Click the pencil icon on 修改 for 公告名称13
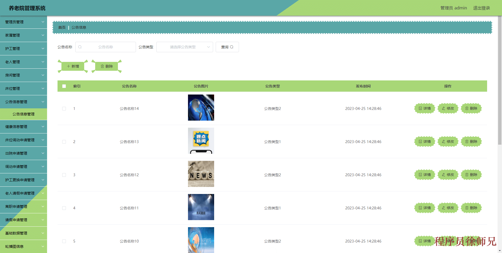This screenshot has height=253, width=502. [443, 142]
